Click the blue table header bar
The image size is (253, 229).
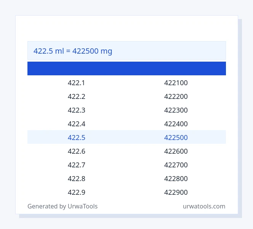pyautogui.click(x=126, y=68)
